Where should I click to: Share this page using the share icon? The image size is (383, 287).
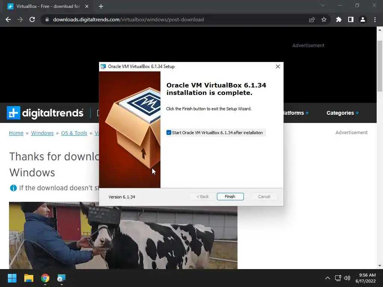[x=312, y=19]
